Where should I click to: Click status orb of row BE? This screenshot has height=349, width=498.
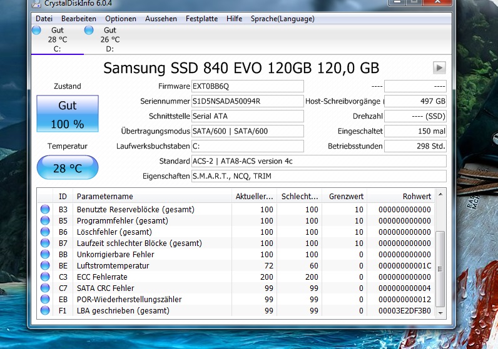tap(45, 265)
